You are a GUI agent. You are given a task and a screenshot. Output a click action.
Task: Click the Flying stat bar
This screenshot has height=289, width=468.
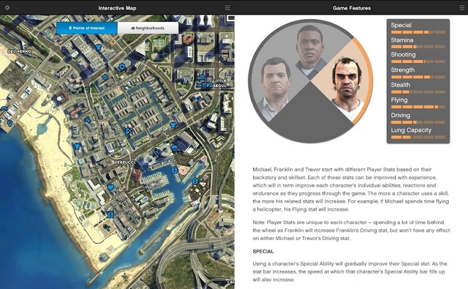pos(418,107)
